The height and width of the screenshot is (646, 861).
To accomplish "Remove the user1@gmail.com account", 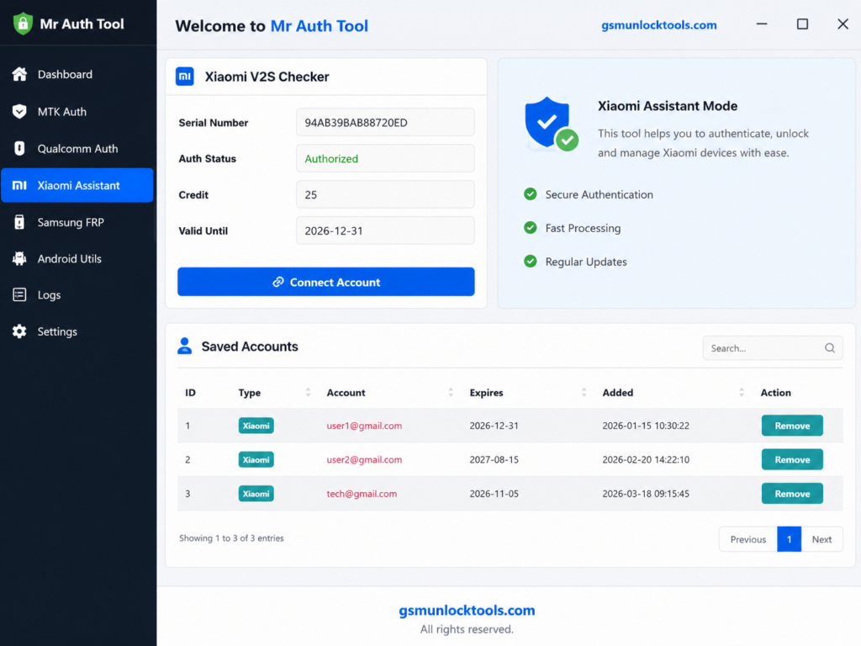I will coord(792,425).
